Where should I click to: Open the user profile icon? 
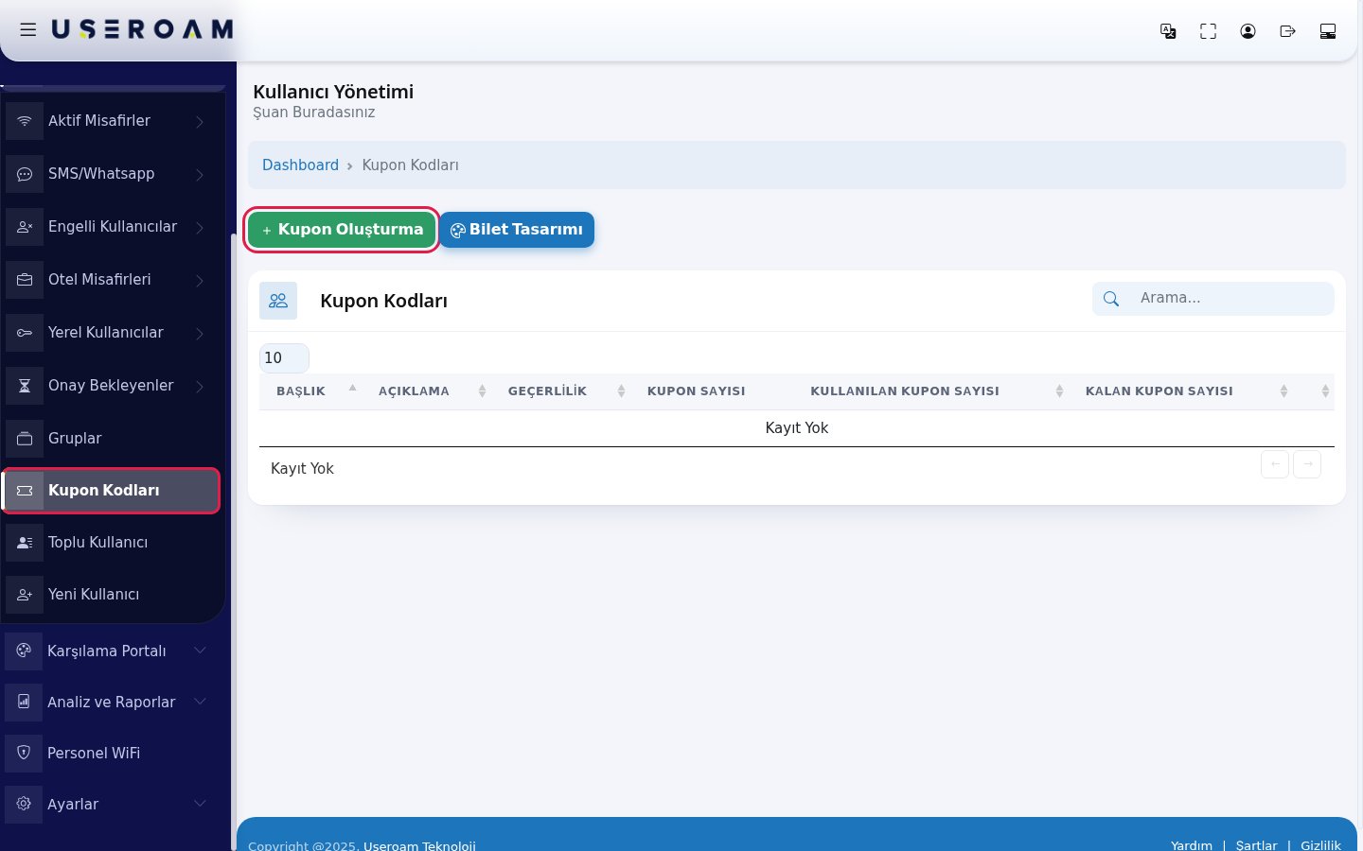coord(1248,31)
